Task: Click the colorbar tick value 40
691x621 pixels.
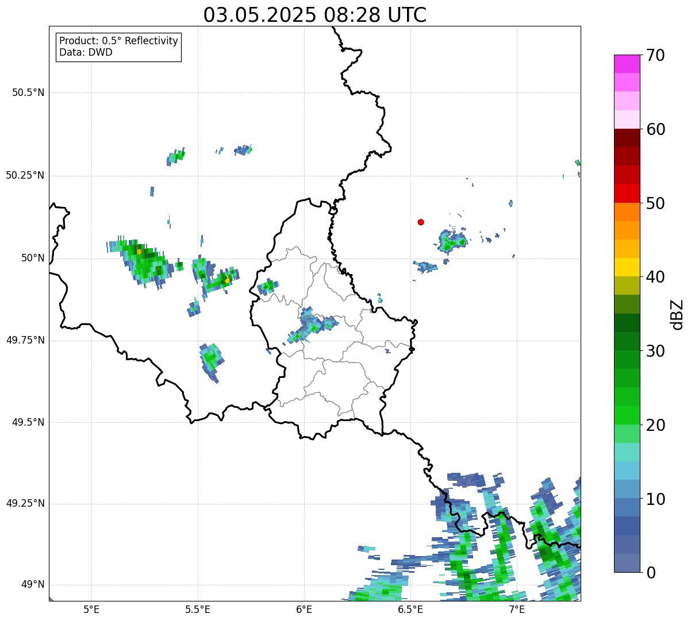Action: click(x=655, y=277)
